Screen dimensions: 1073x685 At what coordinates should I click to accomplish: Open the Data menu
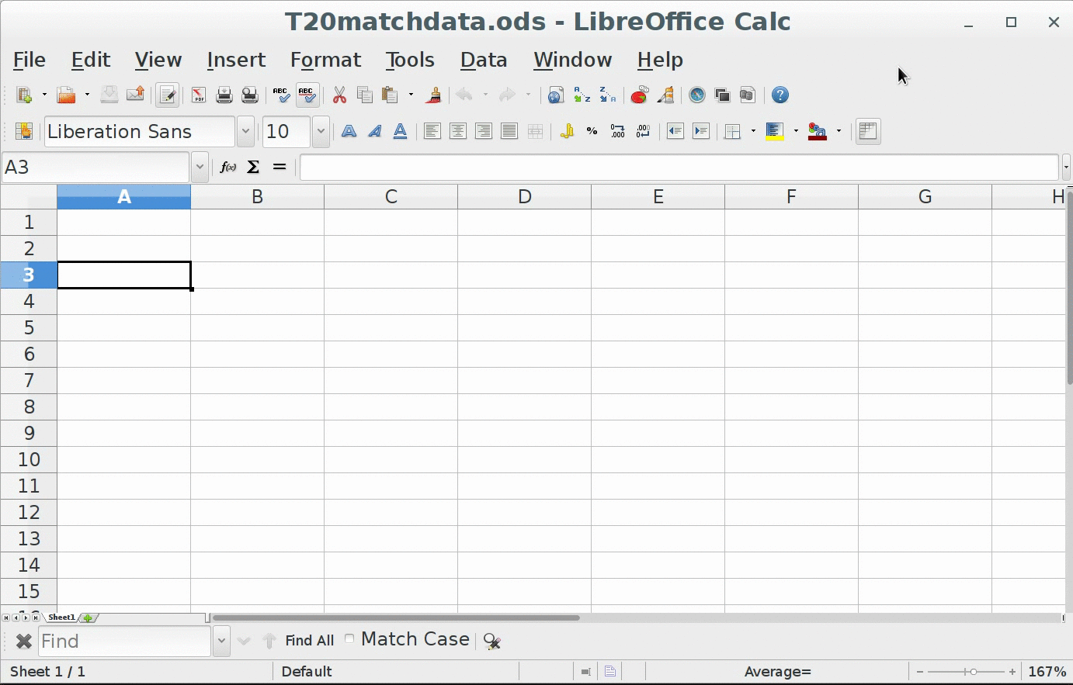click(x=483, y=60)
